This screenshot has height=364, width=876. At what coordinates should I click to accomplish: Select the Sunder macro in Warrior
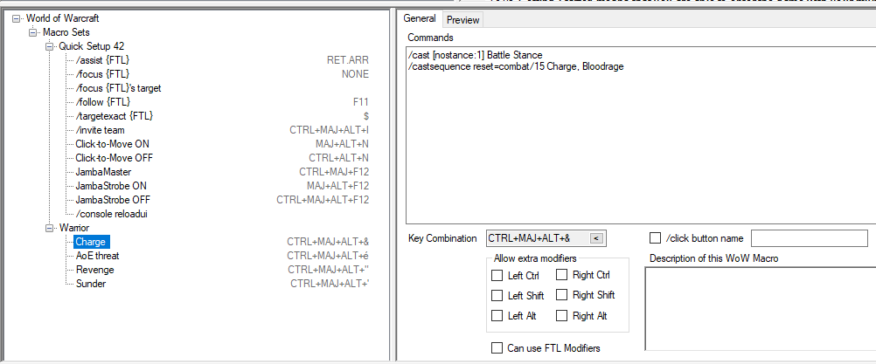tap(91, 284)
